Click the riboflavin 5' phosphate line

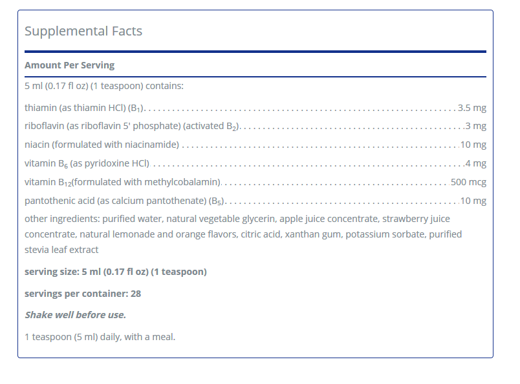click(132, 126)
